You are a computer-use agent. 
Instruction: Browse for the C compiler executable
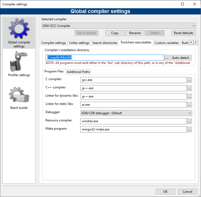(189, 80)
